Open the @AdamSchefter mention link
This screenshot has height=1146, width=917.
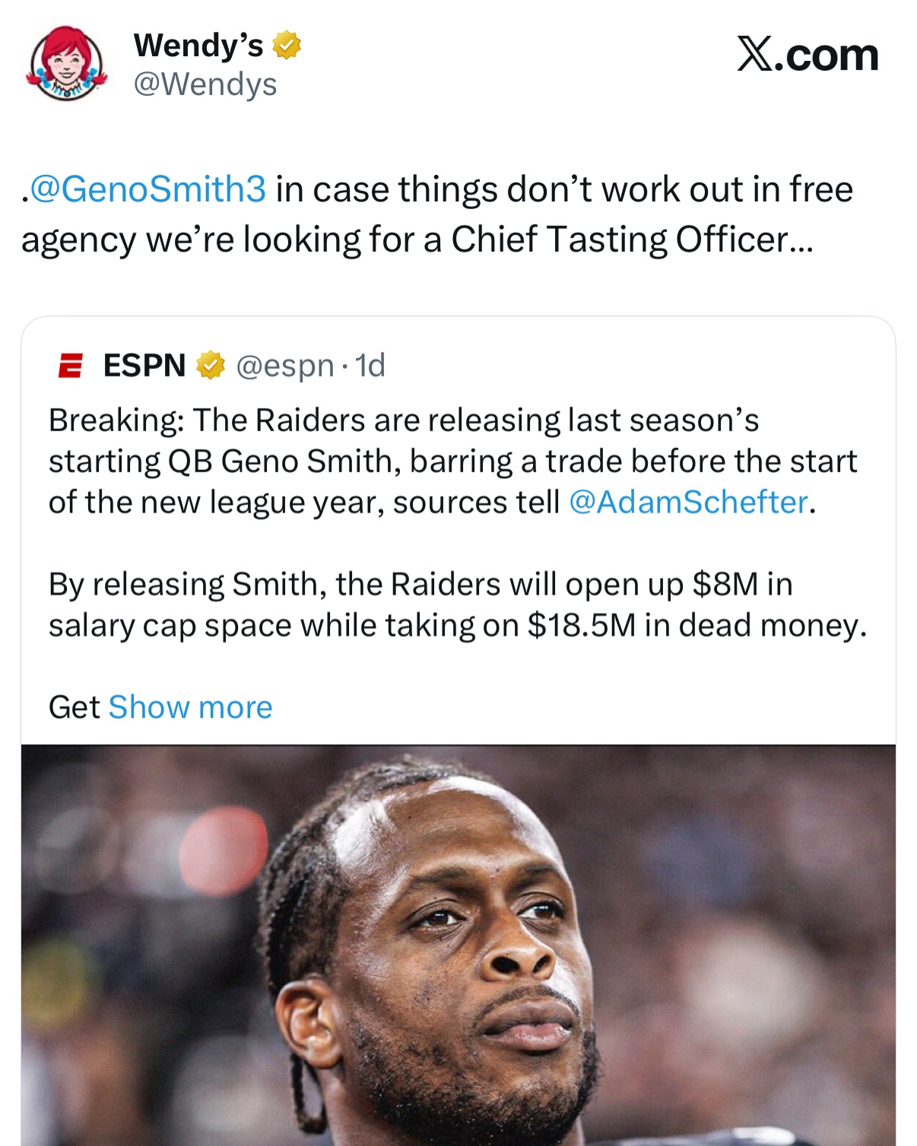pos(688,503)
